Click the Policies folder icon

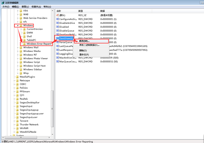17,88
